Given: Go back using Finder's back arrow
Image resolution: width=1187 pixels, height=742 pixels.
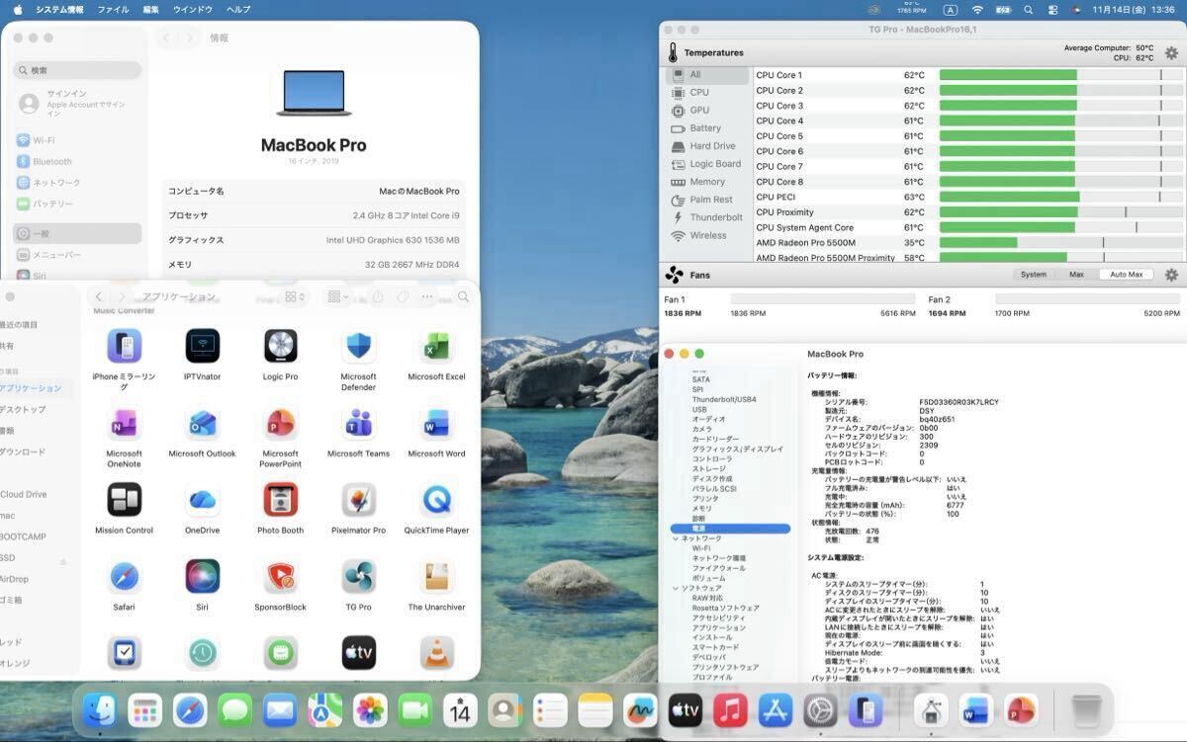Looking at the screenshot, I should pyautogui.click(x=99, y=296).
